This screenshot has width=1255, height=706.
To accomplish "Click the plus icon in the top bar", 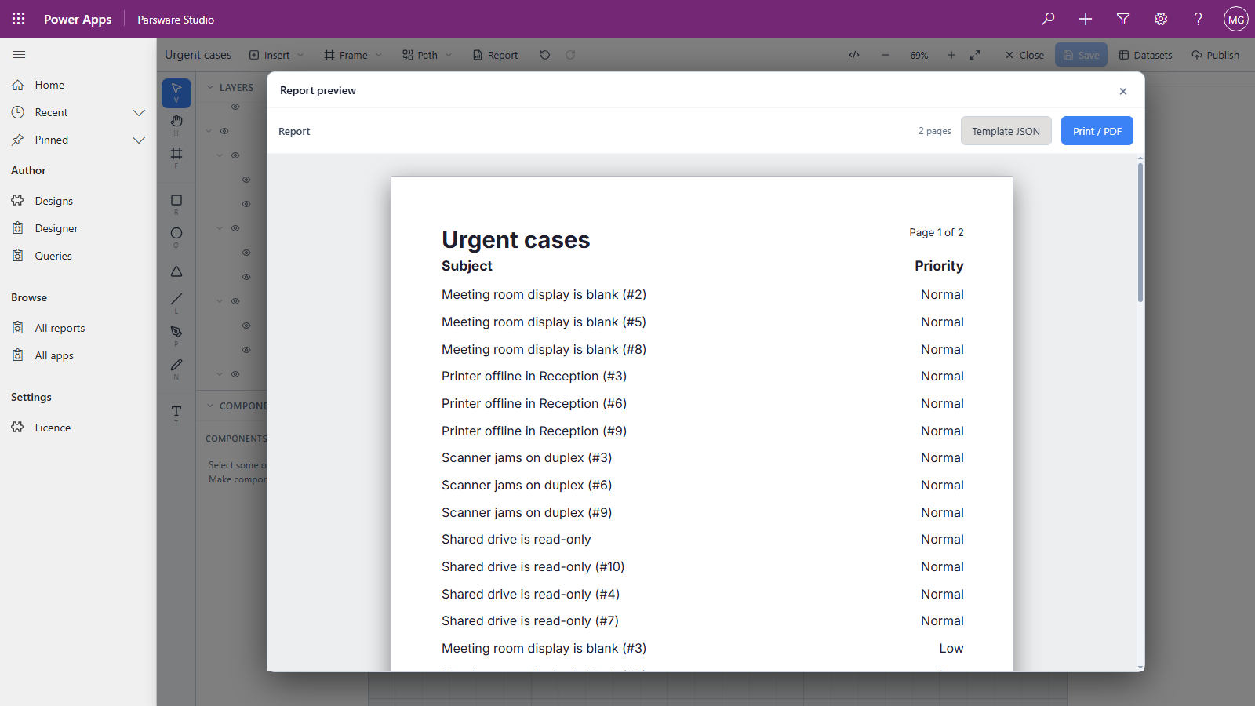I will coord(1086,19).
